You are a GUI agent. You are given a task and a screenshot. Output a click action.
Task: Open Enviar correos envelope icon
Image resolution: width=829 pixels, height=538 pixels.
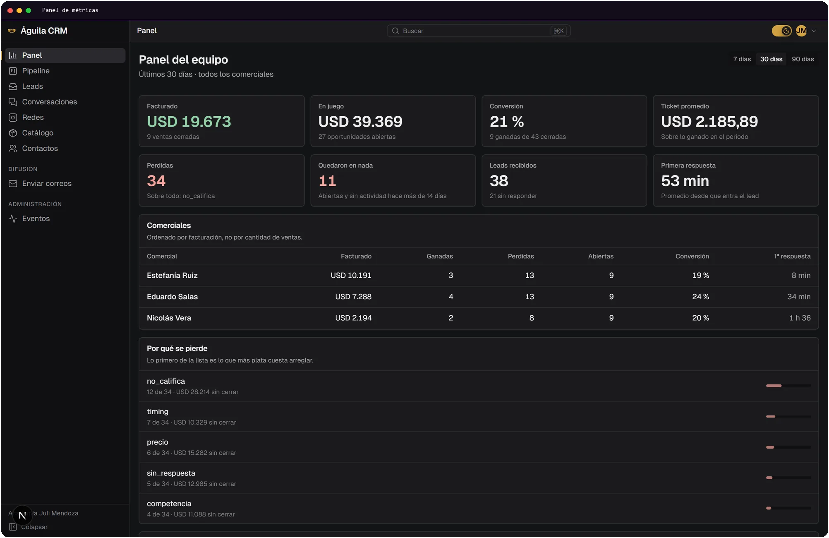[x=13, y=183]
